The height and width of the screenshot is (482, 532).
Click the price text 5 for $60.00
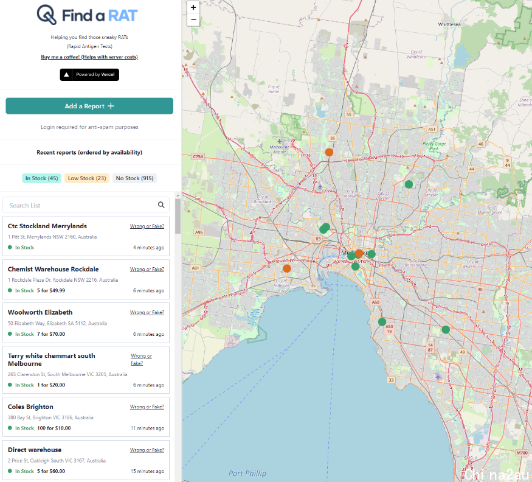51,471
